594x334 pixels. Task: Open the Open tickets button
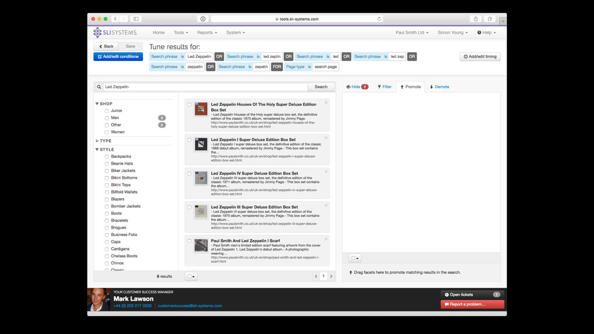point(472,295)
